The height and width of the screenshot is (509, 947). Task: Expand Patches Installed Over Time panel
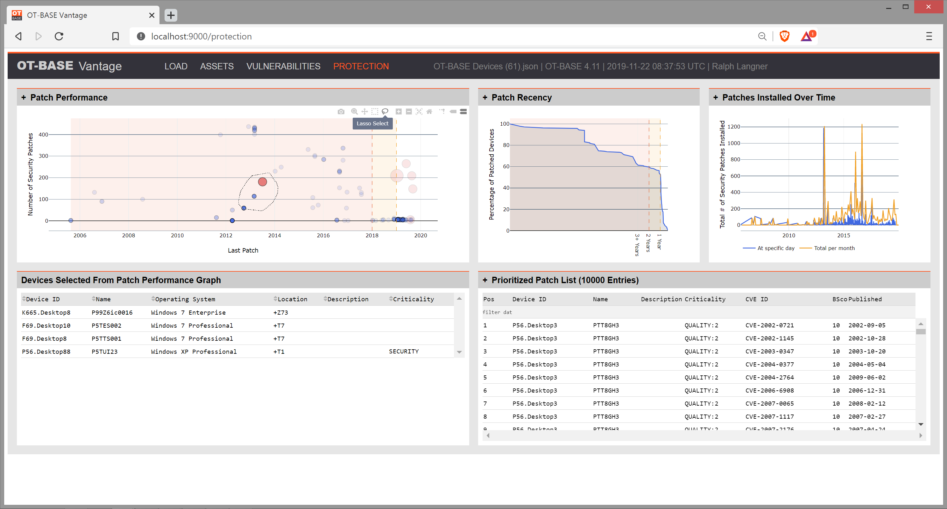(715, 97)
